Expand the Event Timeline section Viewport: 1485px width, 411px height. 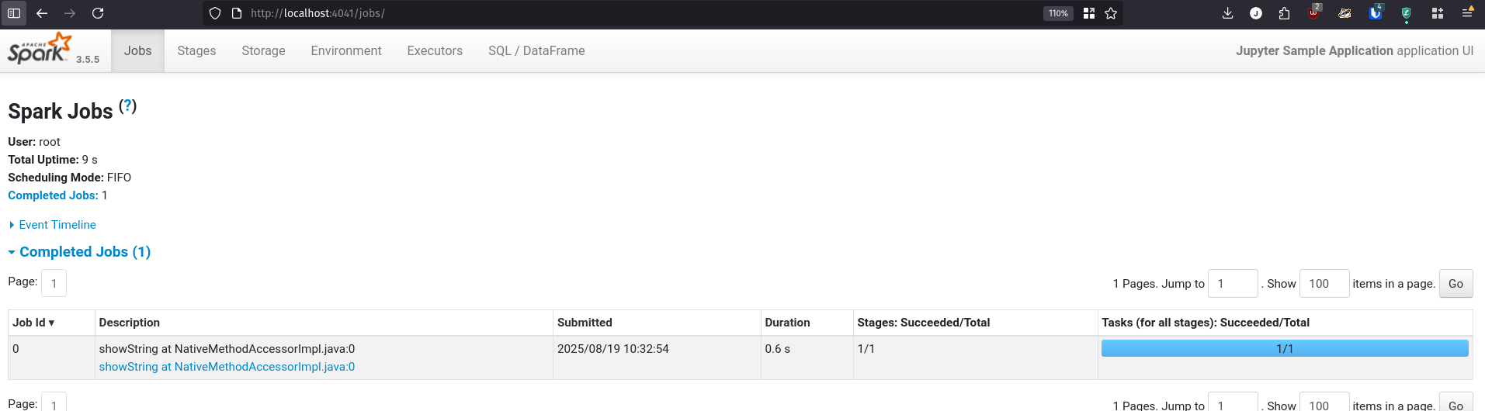tap(57, 225)
